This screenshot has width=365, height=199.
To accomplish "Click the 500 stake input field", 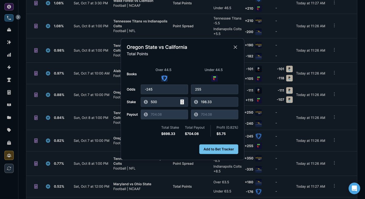I will [164, 102].
